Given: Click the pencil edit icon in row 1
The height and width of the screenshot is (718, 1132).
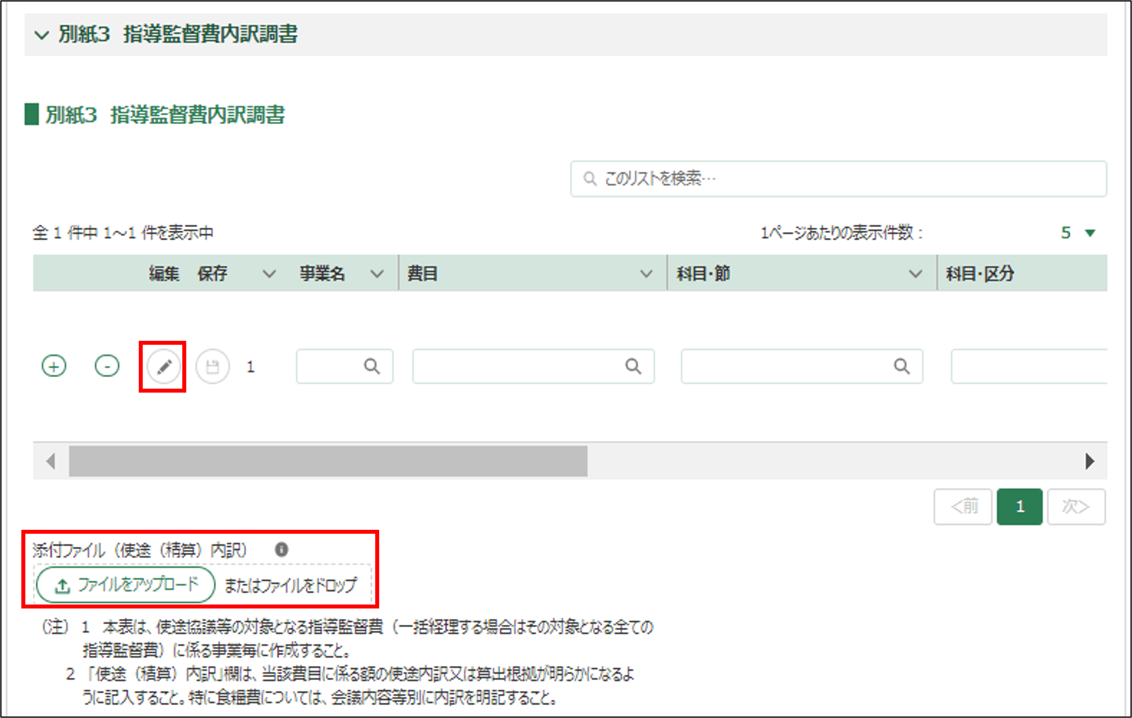Looking at the screenshot, I should pos(164,366).
